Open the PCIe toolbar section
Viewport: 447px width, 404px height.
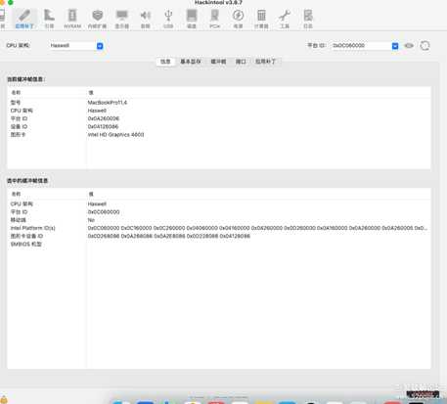click(214, 19)
